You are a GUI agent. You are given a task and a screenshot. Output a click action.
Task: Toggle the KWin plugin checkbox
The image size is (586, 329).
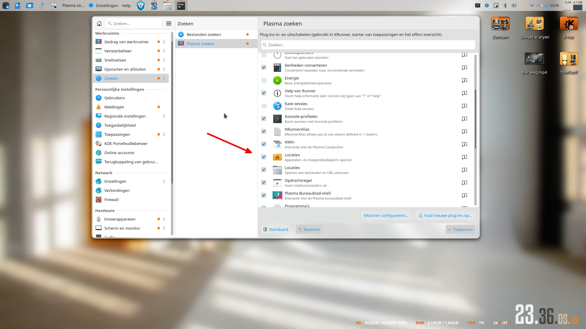click(264, 144)
